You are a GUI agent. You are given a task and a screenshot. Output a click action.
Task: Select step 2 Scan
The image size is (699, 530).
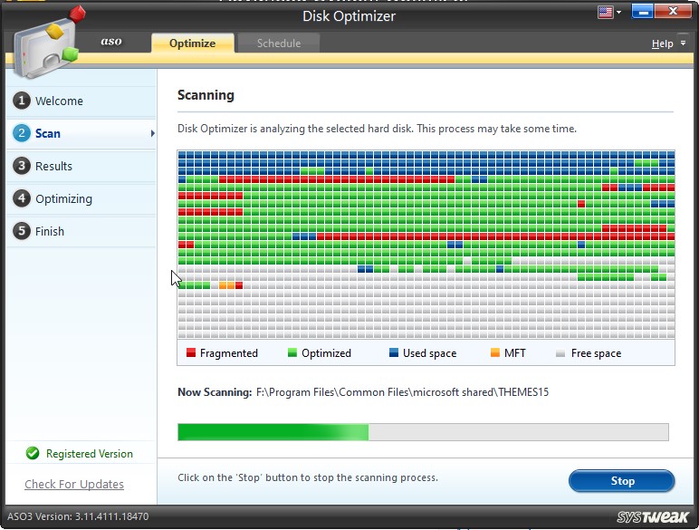pyautogui.click(x=81, y=133)
